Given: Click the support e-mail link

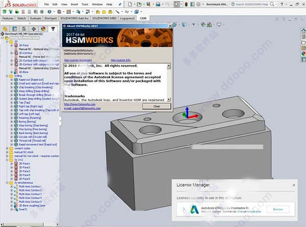Looking at the screenshot, I should pyautogui.click(x=82, y=108).
